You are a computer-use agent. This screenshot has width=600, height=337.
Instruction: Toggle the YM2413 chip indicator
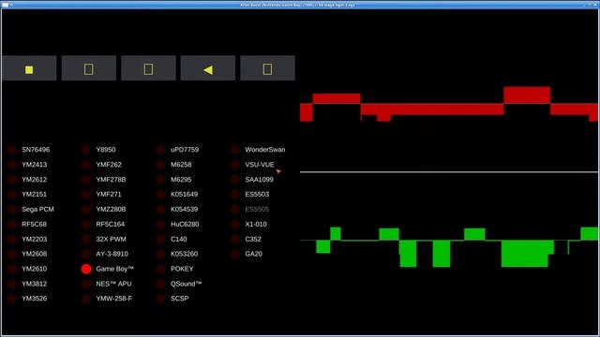[x=12, y=165]
